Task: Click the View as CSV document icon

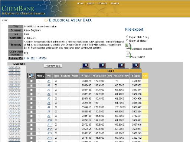Action: pos(128,55)
